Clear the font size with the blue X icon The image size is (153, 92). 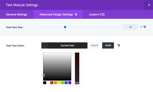(x=141, y=27)
